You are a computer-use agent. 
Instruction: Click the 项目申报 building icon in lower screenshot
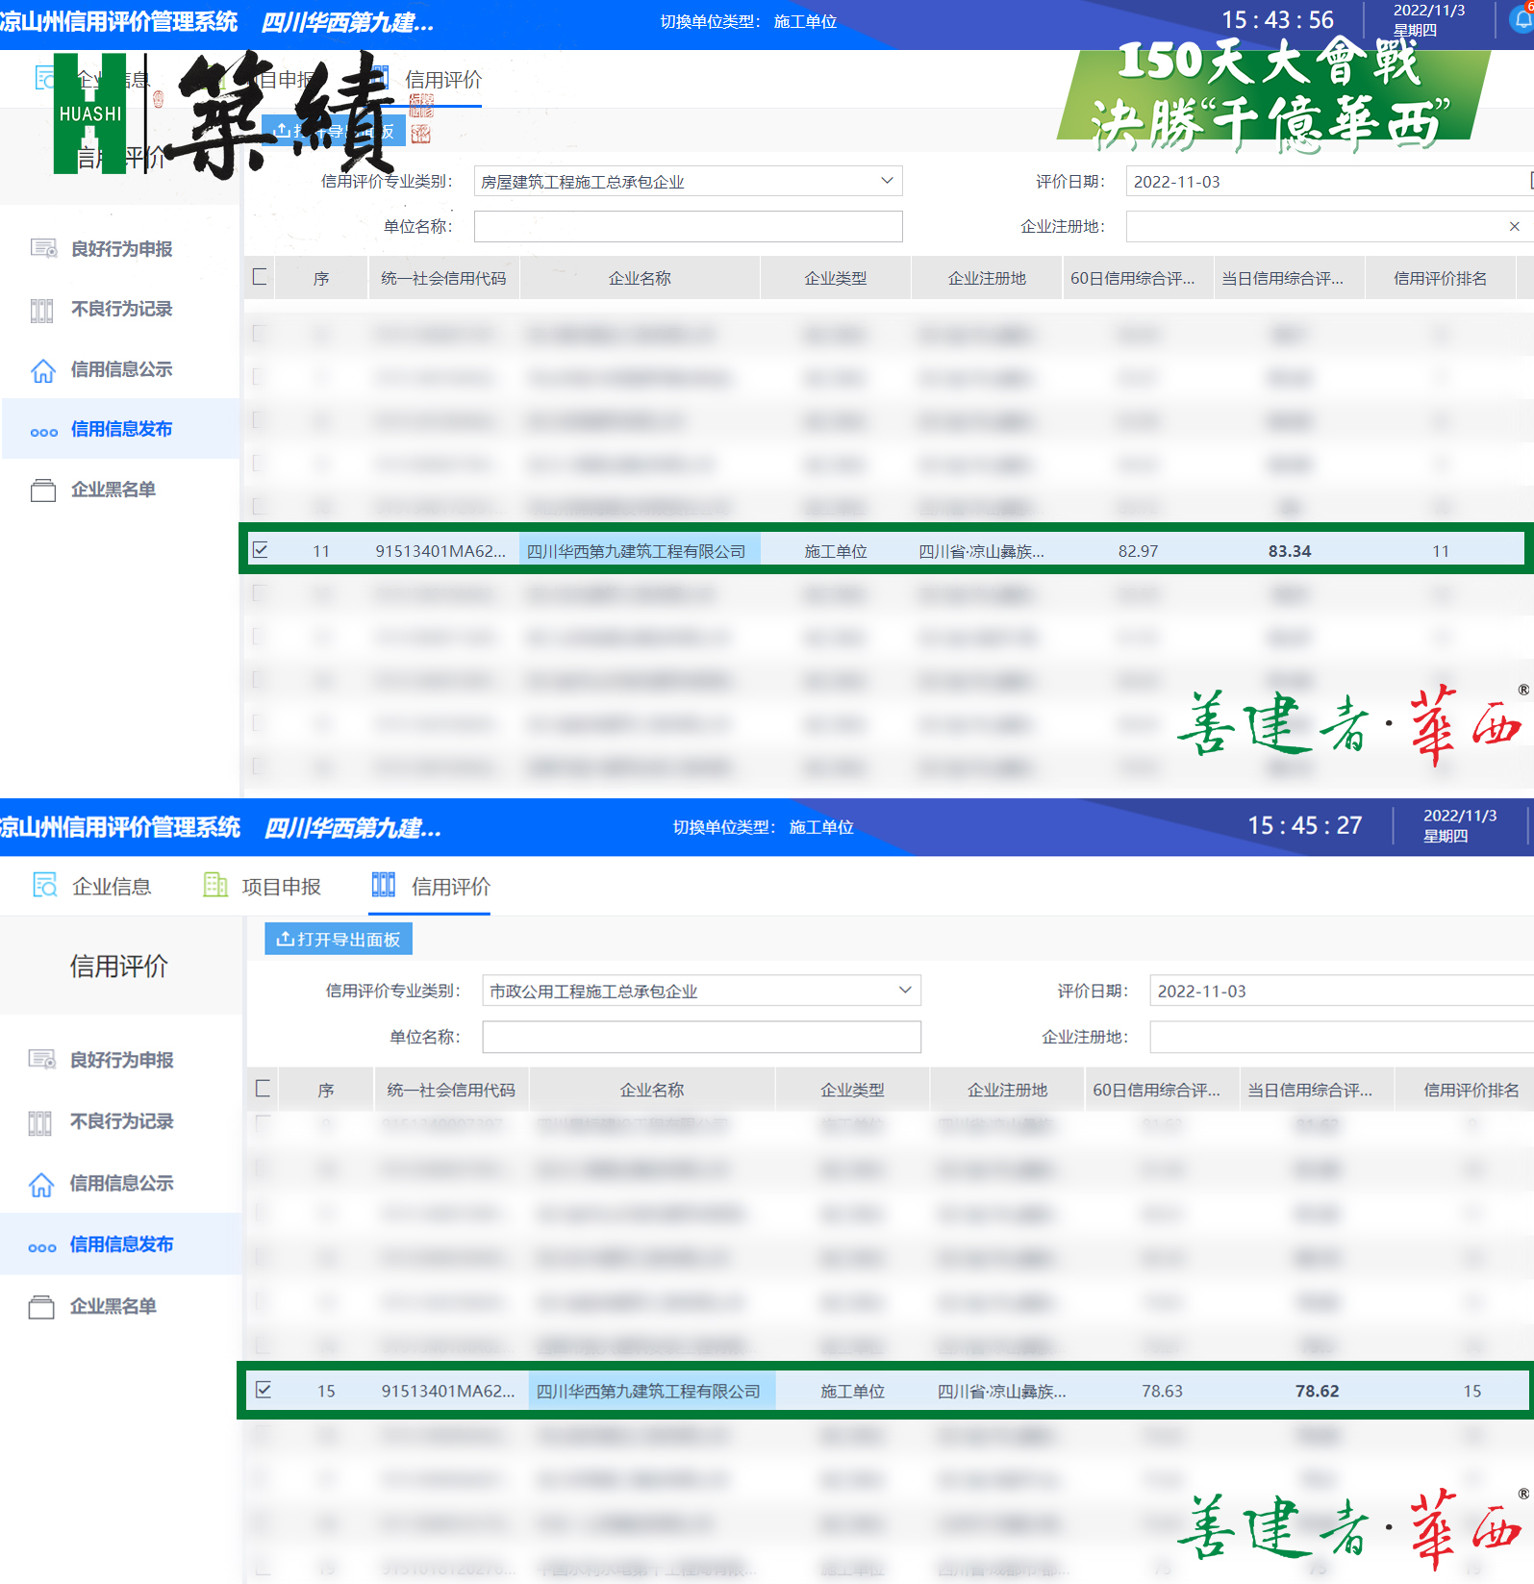point(215,885)
